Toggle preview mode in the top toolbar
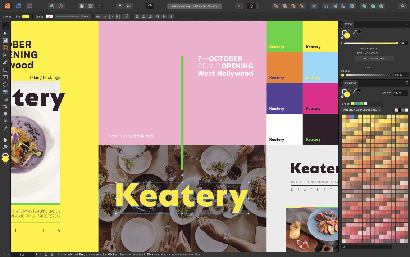The width and height of the screenshot is (410, 257). tap(150, 6)
